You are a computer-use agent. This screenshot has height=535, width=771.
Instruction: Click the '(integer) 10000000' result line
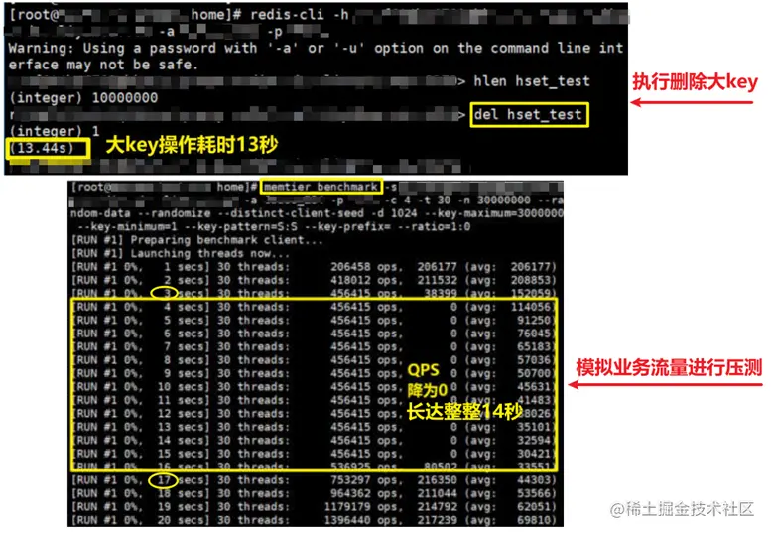(x=83, y=98)
